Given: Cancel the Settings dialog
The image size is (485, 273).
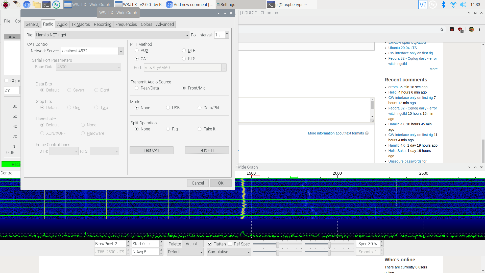Looking at the screenshot, I should coord(198,183).
